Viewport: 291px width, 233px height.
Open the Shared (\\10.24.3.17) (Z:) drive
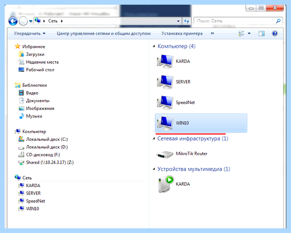click(x=50, y=162)
